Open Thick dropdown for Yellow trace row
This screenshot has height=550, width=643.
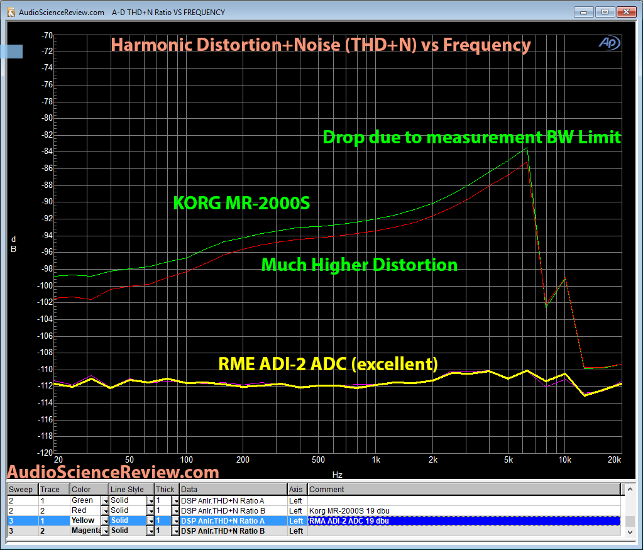(x=175, y=521)
